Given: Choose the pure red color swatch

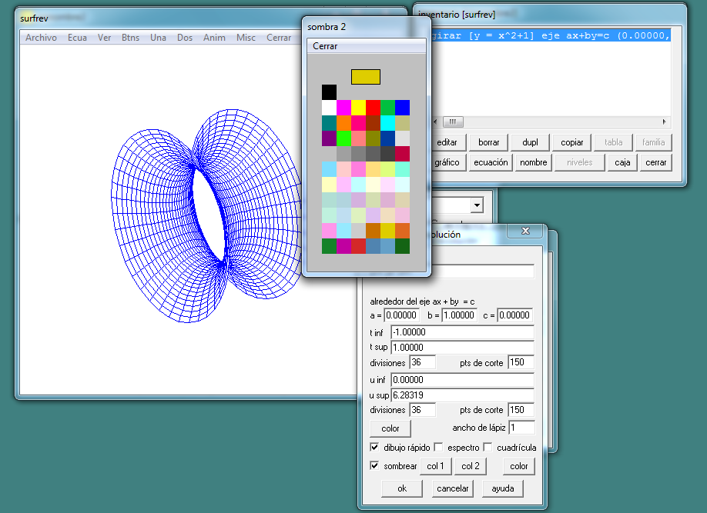Looking at the screenshot, I should click(x=373, y=108).
